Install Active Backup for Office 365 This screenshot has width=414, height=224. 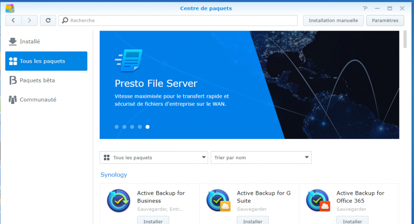click(352, 221)
